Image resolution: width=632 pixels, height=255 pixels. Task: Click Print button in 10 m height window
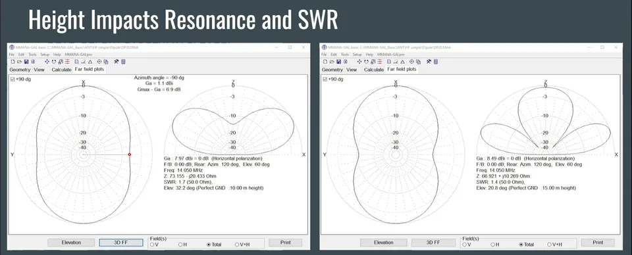[x=285, y=243]
